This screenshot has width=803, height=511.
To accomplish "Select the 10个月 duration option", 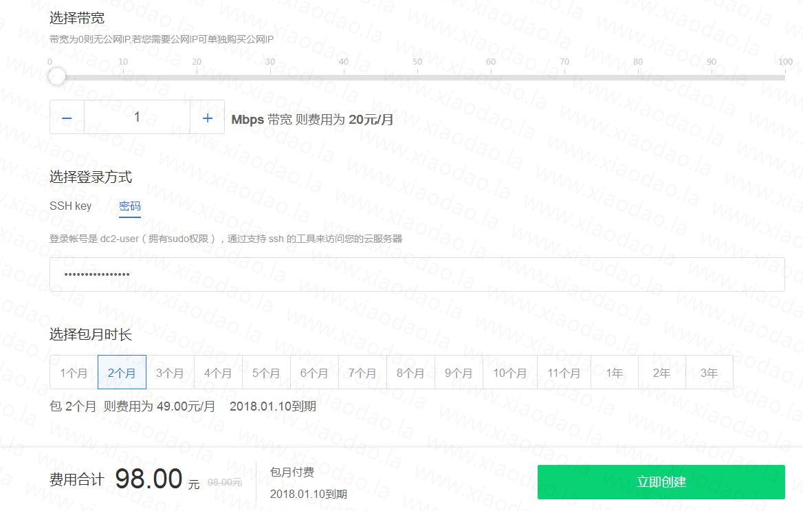I will 509,372.
